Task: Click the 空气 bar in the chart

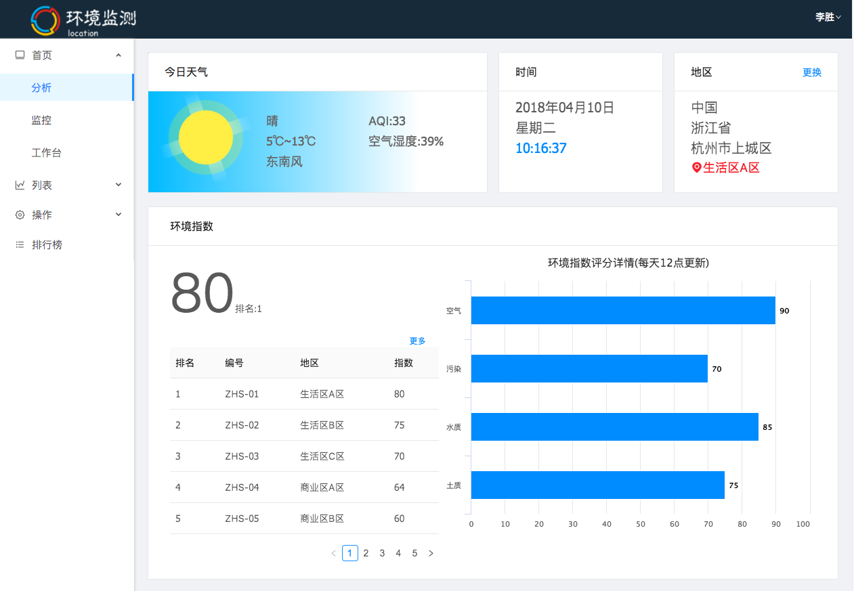Action: pos(623,310)
